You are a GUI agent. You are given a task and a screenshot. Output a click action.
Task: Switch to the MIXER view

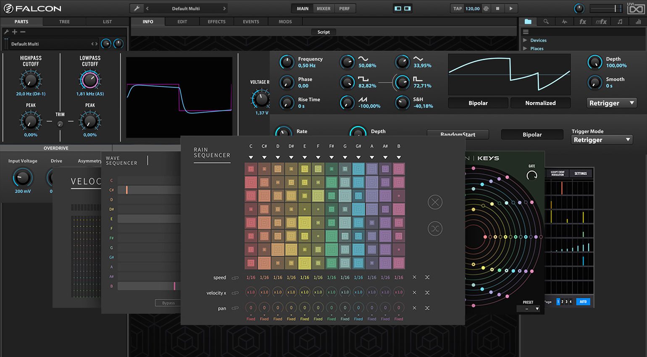[x=323, y=8]
